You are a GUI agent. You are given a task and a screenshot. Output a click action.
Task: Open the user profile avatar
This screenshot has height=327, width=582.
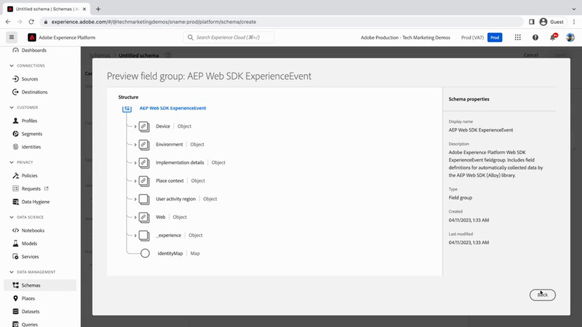[570, 37]
